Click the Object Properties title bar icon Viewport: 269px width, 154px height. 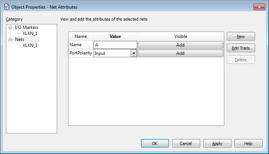[x=6, y=7]
